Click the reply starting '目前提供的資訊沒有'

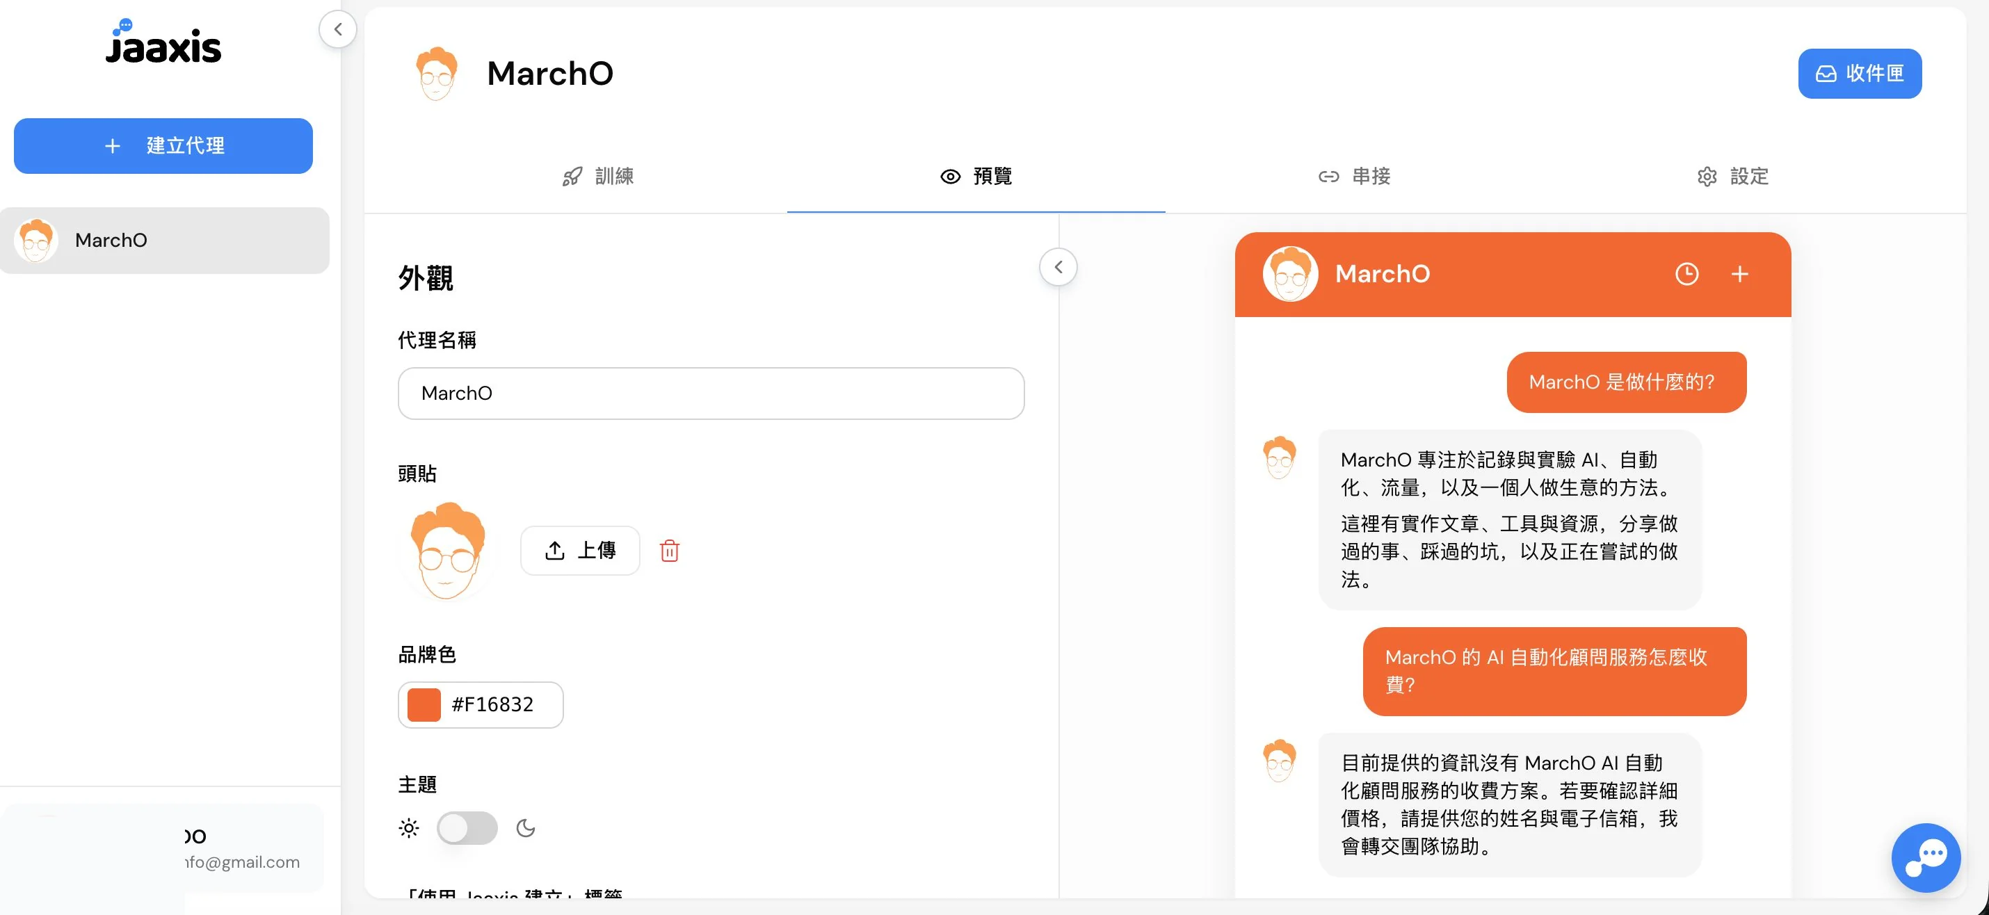1510,804
